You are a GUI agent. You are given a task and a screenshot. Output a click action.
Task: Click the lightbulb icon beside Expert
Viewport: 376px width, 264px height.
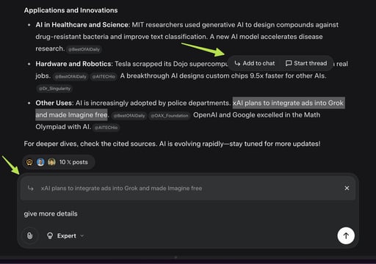50,235
